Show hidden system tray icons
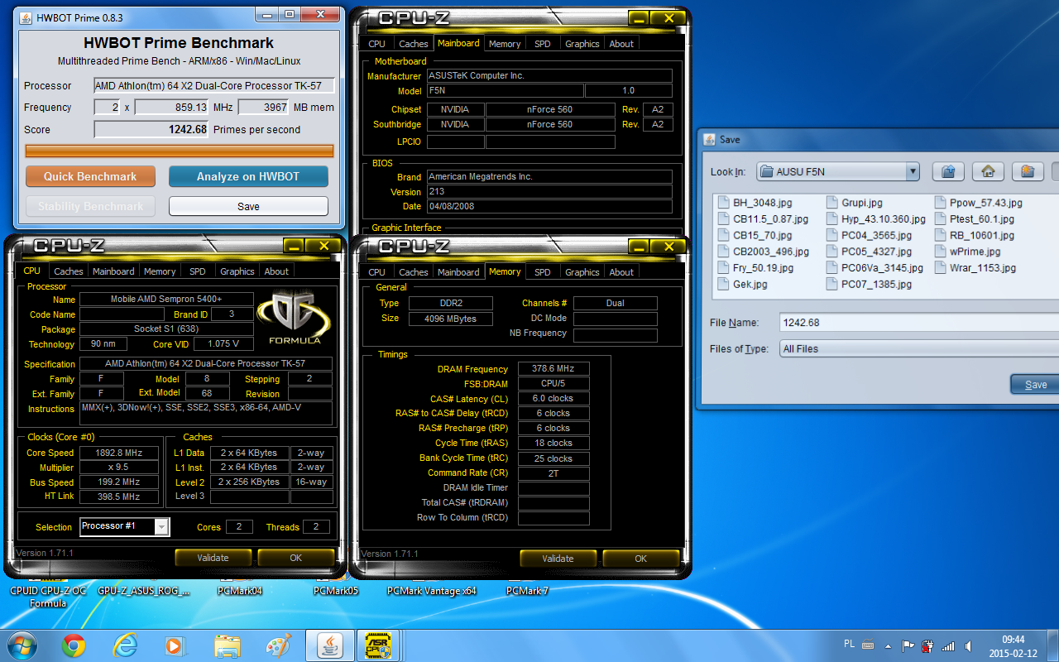The image size is (1059, 662). [889, 646]
